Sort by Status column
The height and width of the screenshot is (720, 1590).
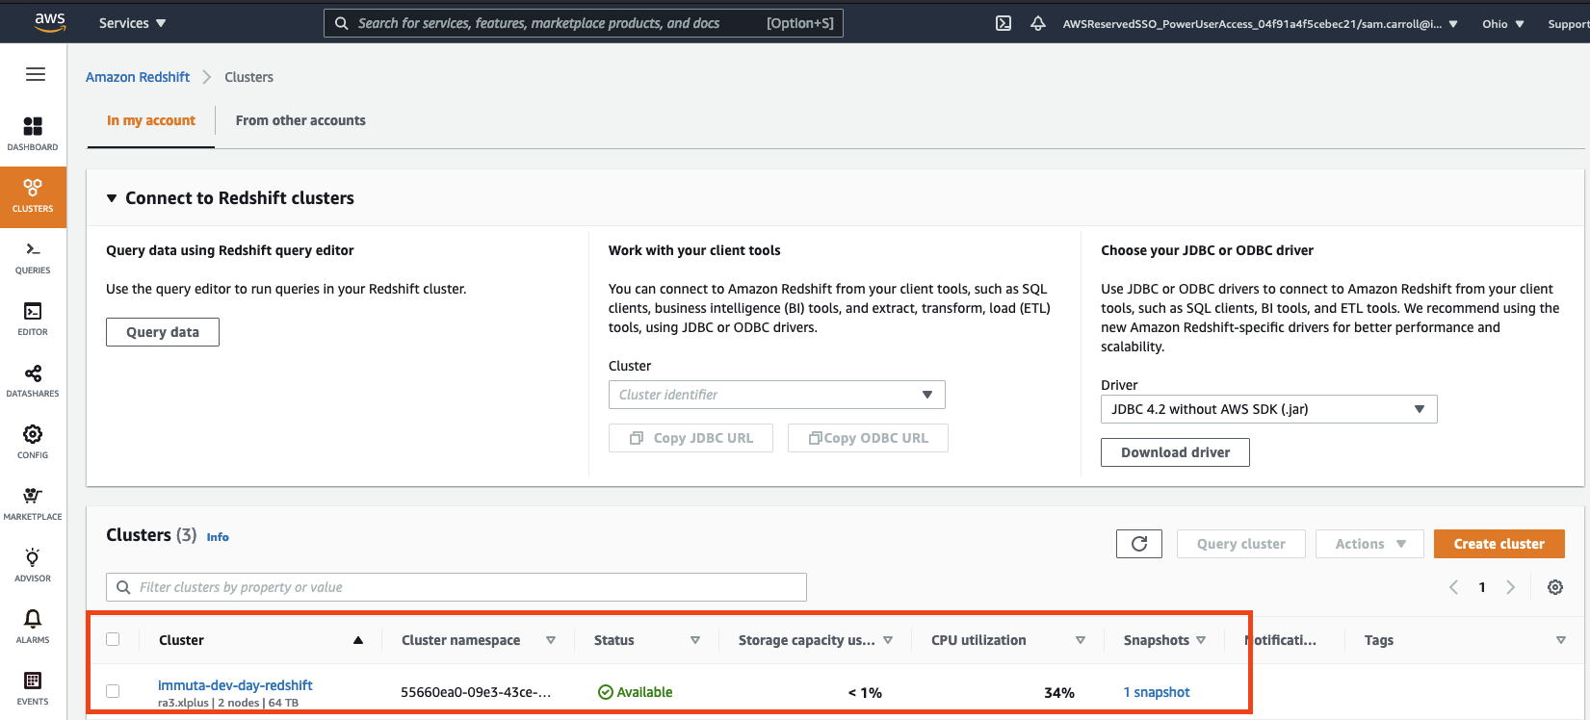[695, 640]
